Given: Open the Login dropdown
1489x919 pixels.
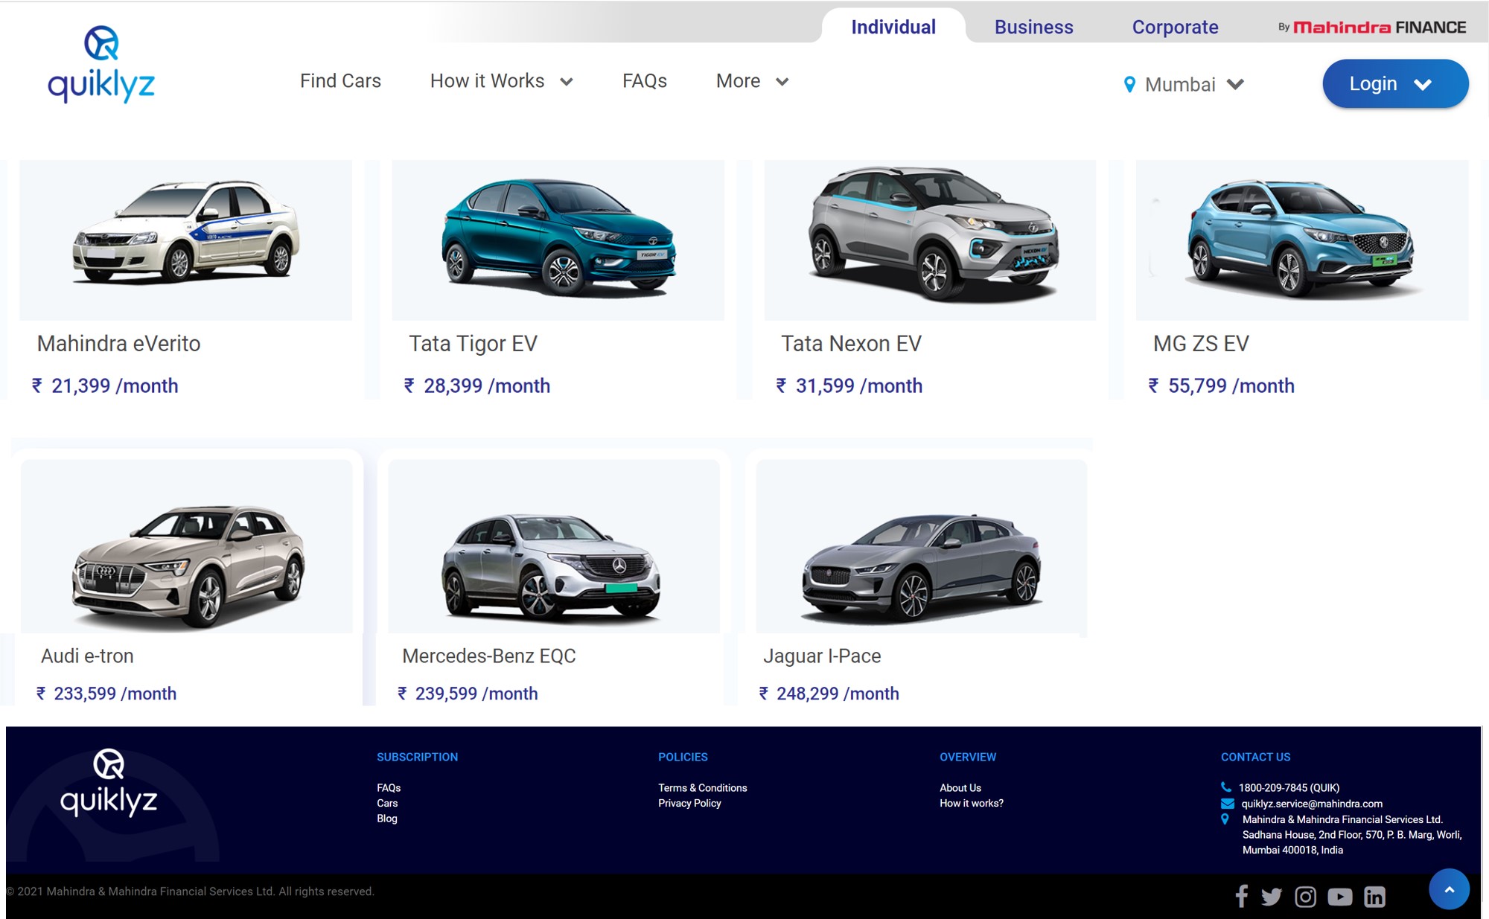Looking at the screenshot, I should tap(1394, 83).
